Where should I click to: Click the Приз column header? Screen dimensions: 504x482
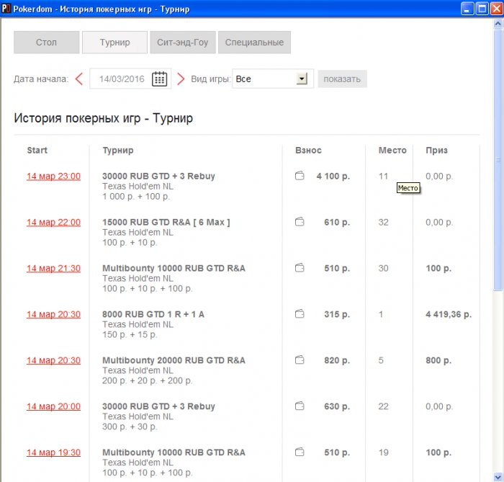(x=436, y=150)
